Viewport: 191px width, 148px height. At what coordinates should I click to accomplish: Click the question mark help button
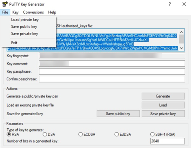coord(170,4)
